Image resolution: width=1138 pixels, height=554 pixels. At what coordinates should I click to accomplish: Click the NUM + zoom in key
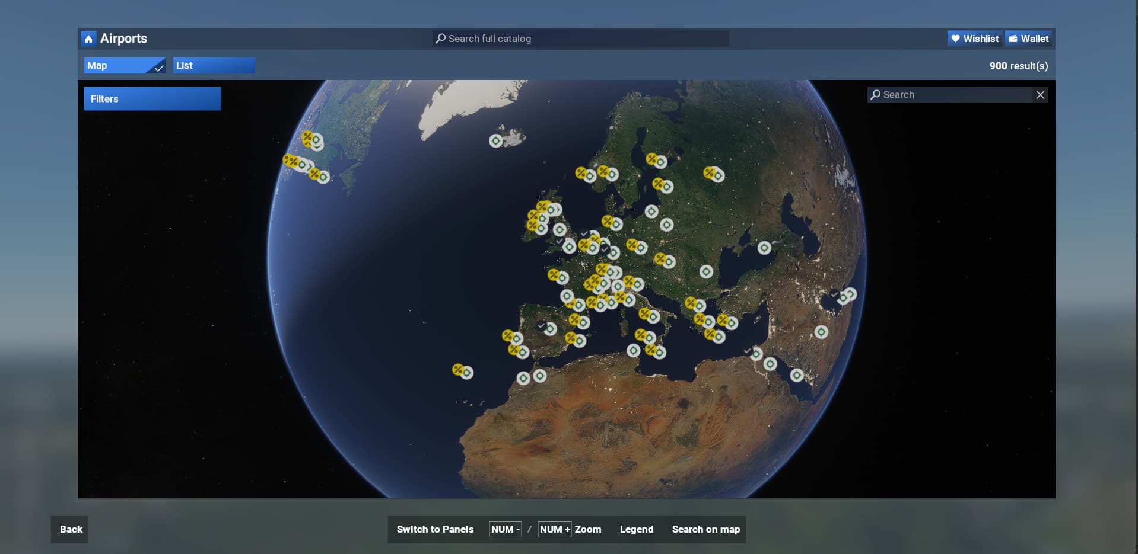coord(554,529)
